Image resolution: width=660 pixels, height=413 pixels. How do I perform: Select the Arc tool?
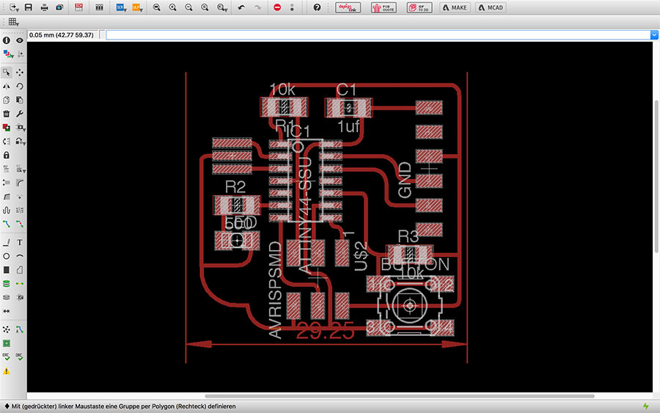tap(19, 256)
